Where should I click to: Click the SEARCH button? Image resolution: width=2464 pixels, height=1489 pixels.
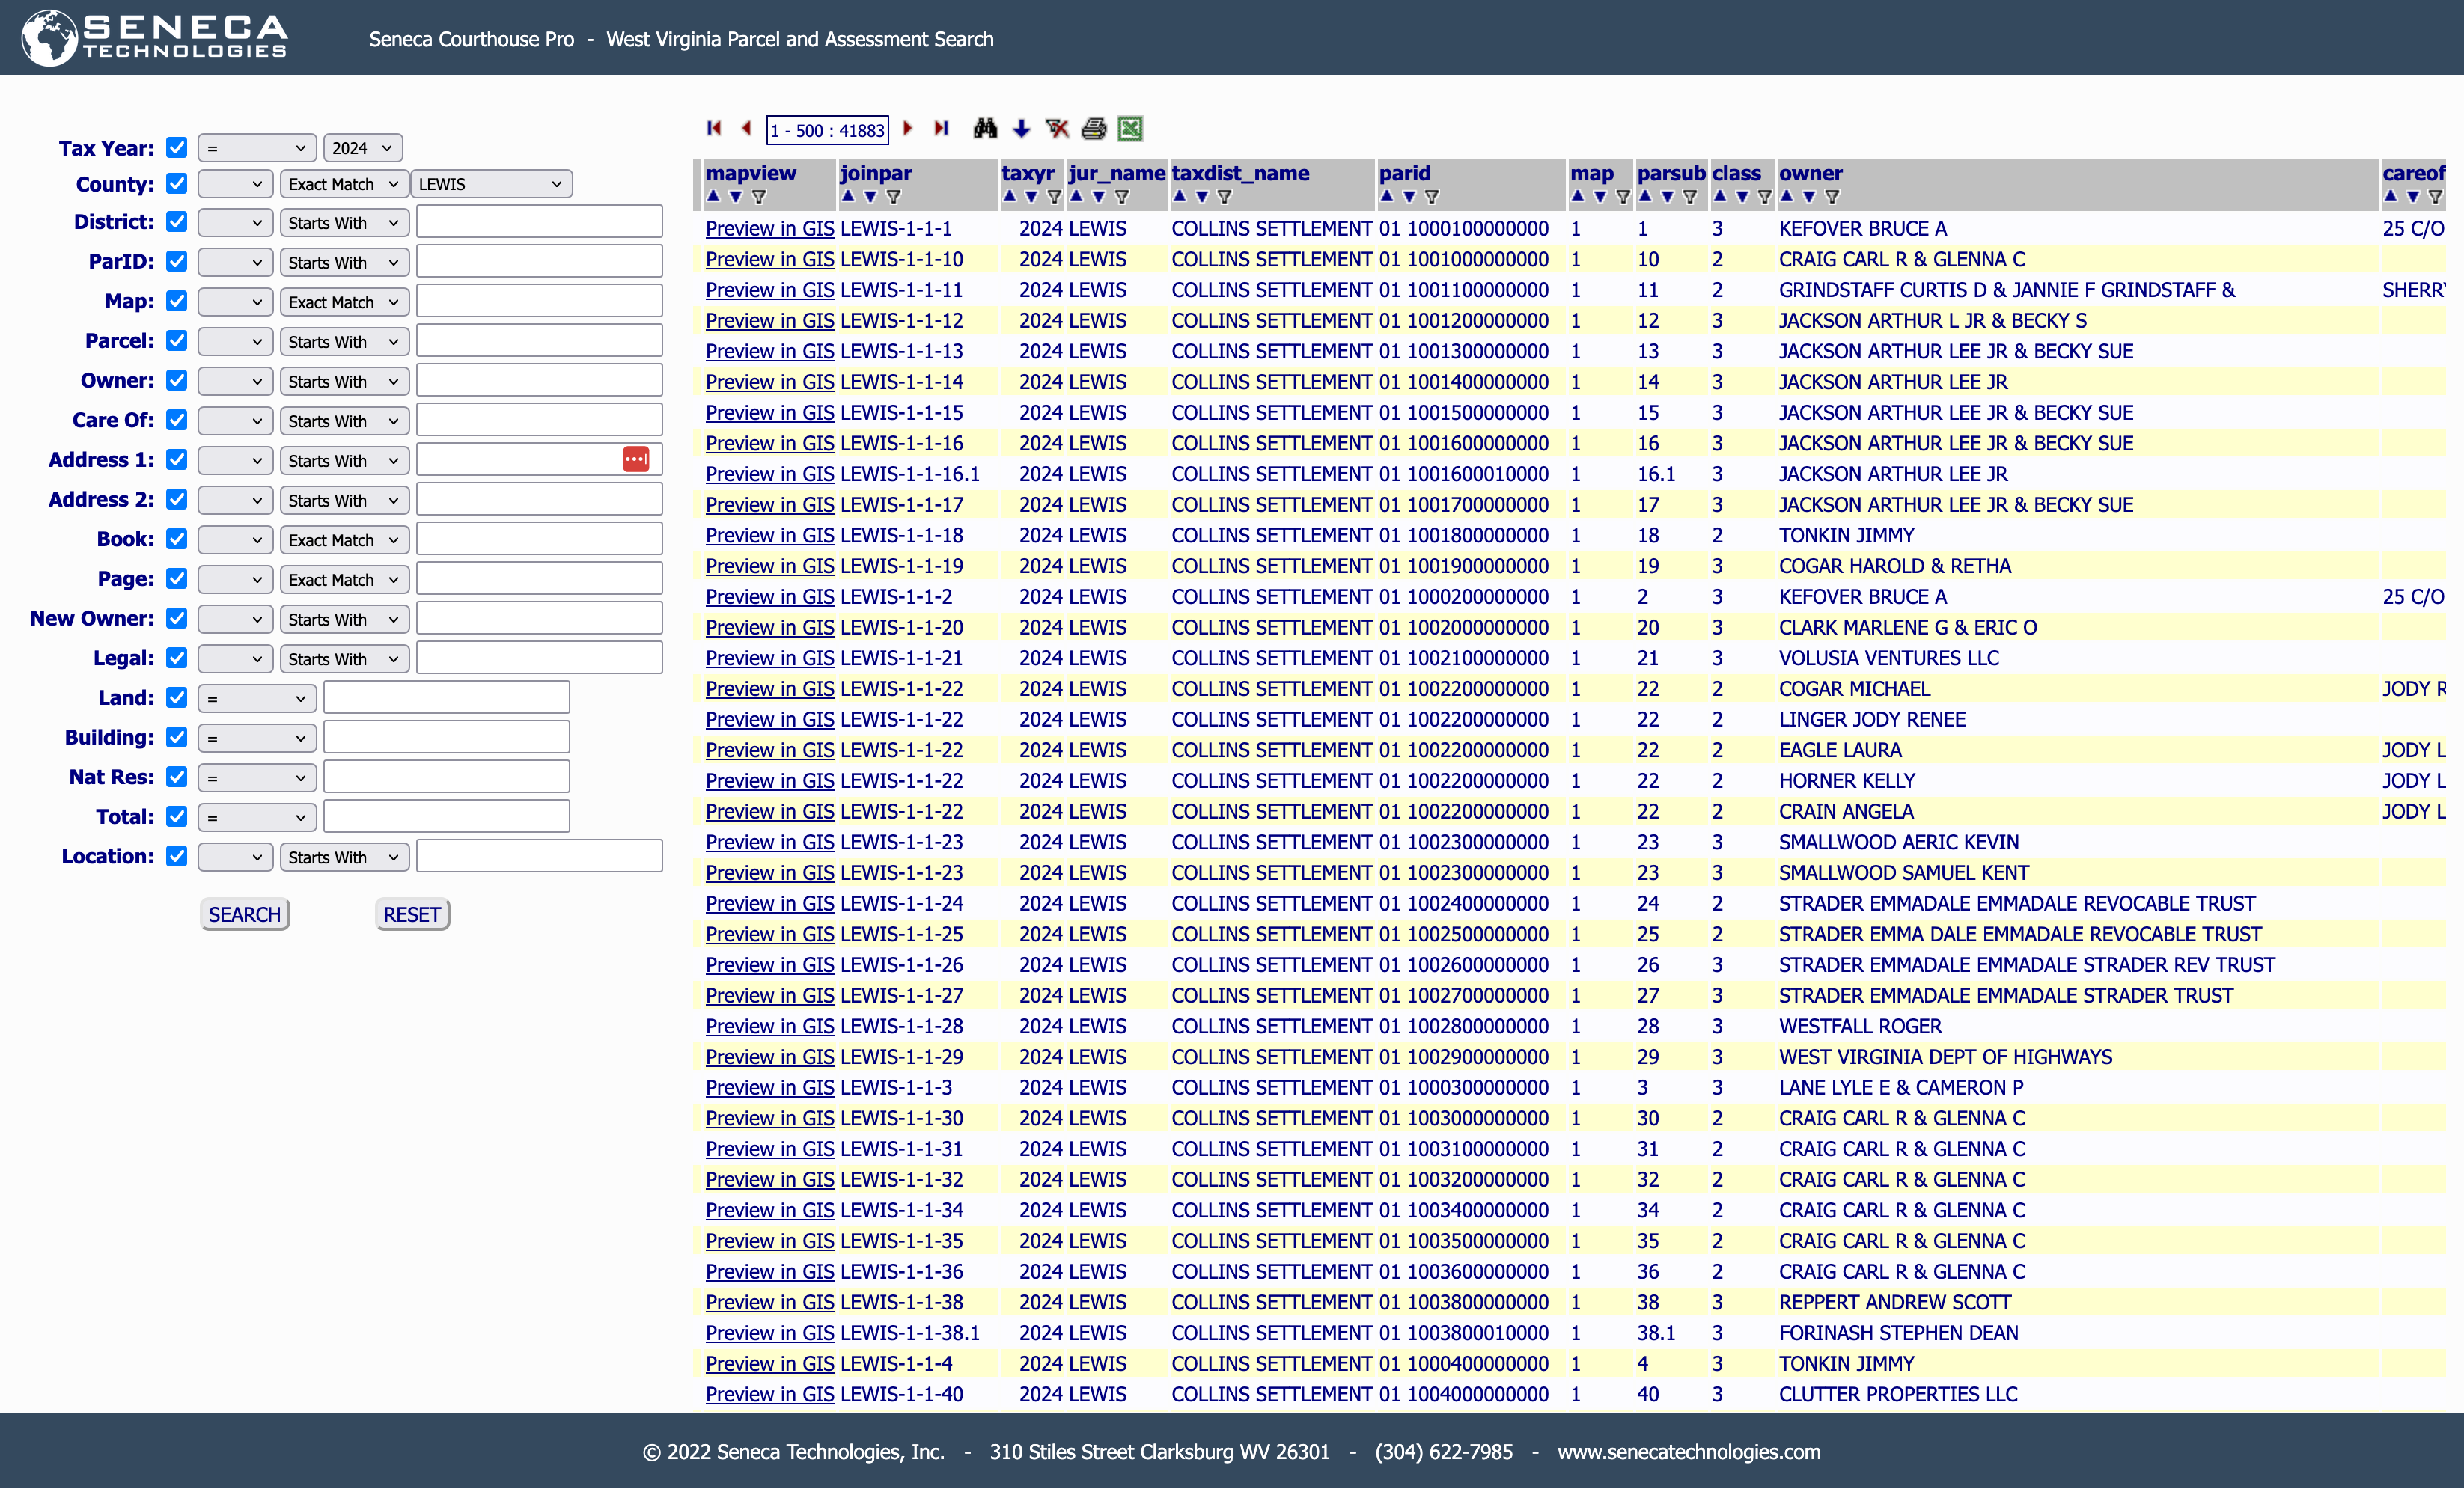coord(244,913)
